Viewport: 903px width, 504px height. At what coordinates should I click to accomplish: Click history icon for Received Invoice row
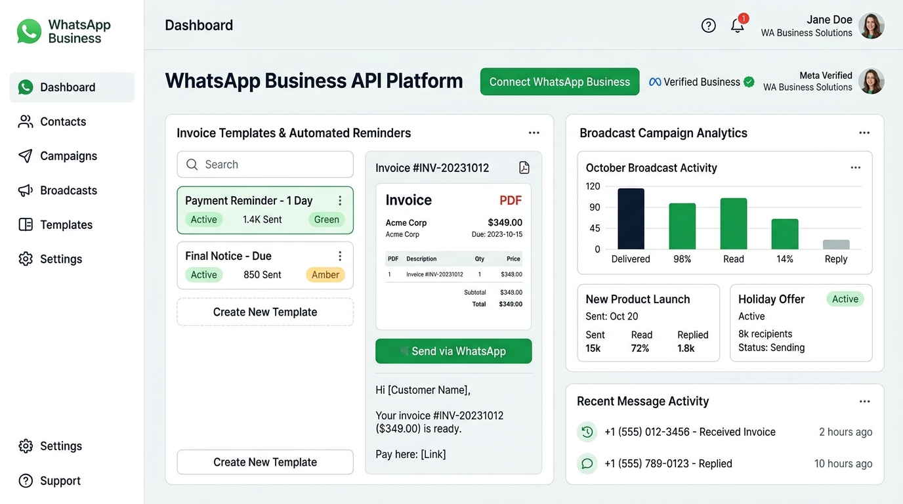[x=587, y=432]
